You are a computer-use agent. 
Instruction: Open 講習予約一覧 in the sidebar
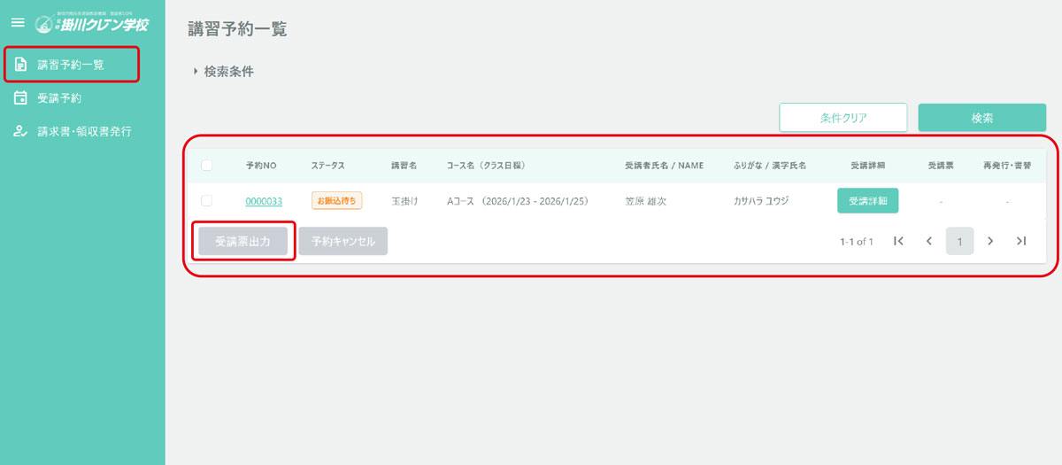[x=72, y=65]
